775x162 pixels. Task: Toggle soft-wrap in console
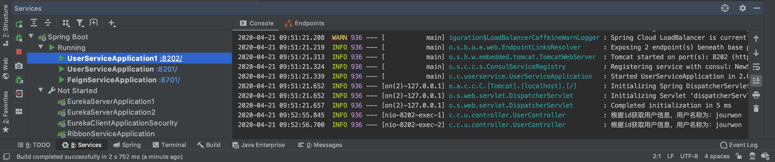coord(756,67)
